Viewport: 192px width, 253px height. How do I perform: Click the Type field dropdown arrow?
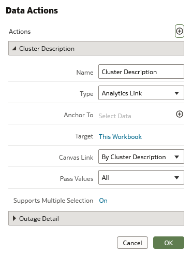[x=176, y=93]
